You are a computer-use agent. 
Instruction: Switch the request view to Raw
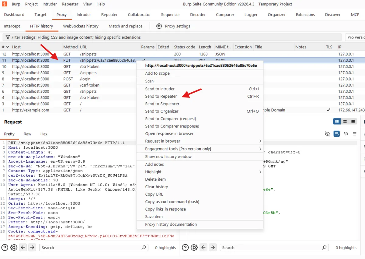27,134
